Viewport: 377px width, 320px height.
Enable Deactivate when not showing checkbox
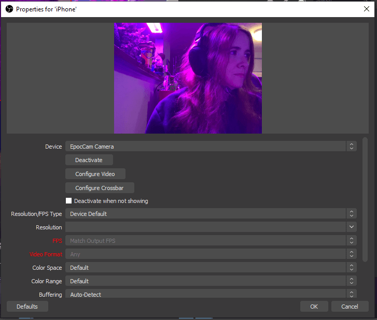[69, 201]
